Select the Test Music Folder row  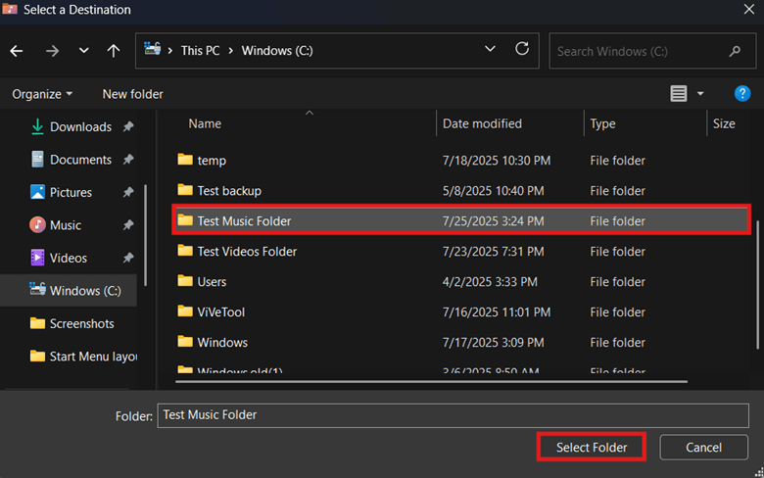[461, 220]
